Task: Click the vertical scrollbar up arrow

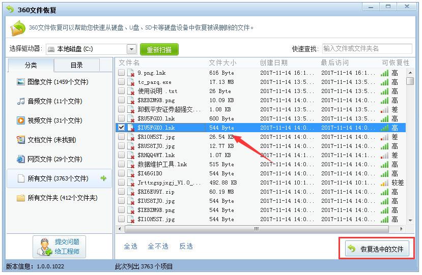Action: pyautogui.click(x=410, y=73)
